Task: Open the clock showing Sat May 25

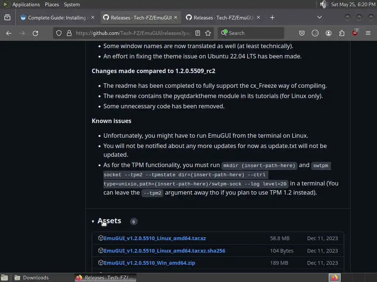Action: tap(353, 4)
